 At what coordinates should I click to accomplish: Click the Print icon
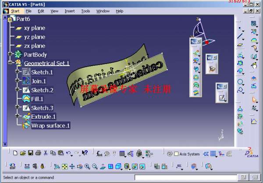[38, 153]
